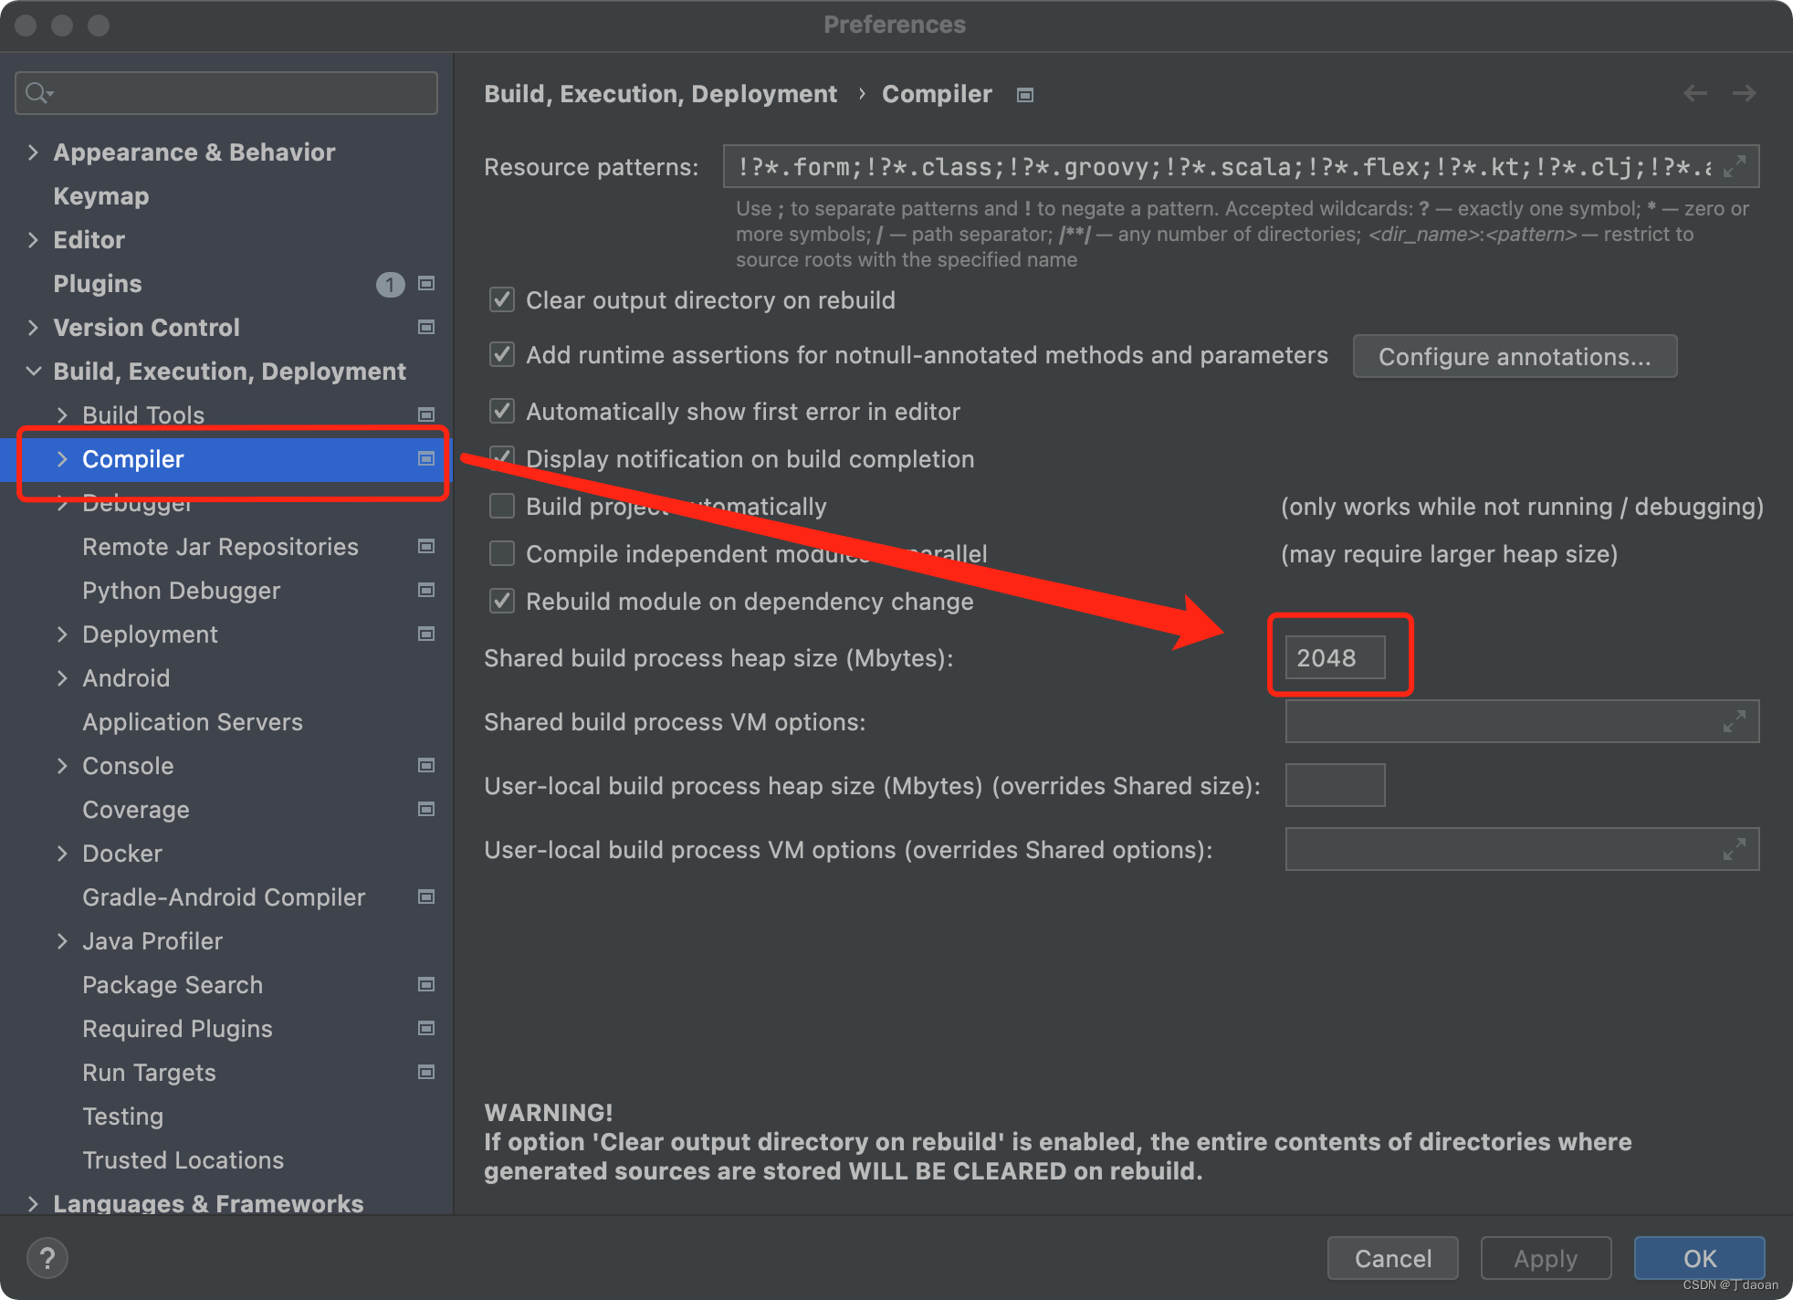Expand the Build Tools tree node

point(62,414)
